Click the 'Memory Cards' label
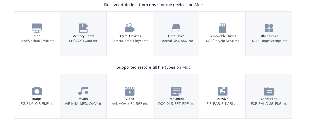311x121 pixels. tap(83, 36)
